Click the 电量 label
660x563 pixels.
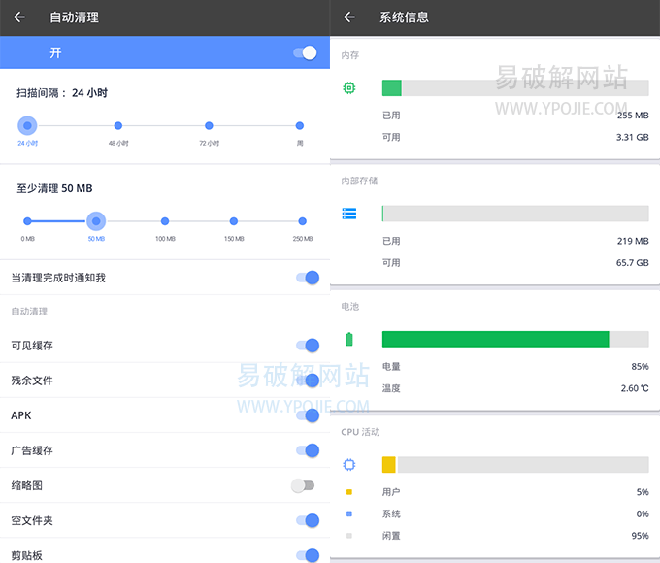pos(391,366)
